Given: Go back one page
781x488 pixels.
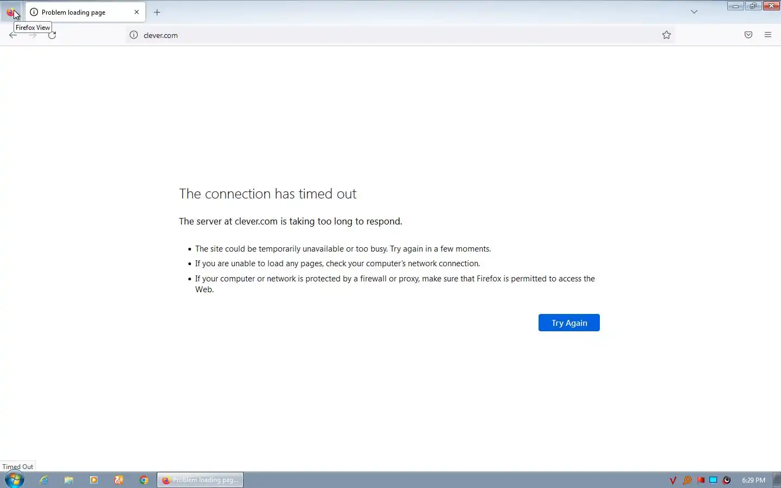Looking at the screenshot, I should (13, 35).
